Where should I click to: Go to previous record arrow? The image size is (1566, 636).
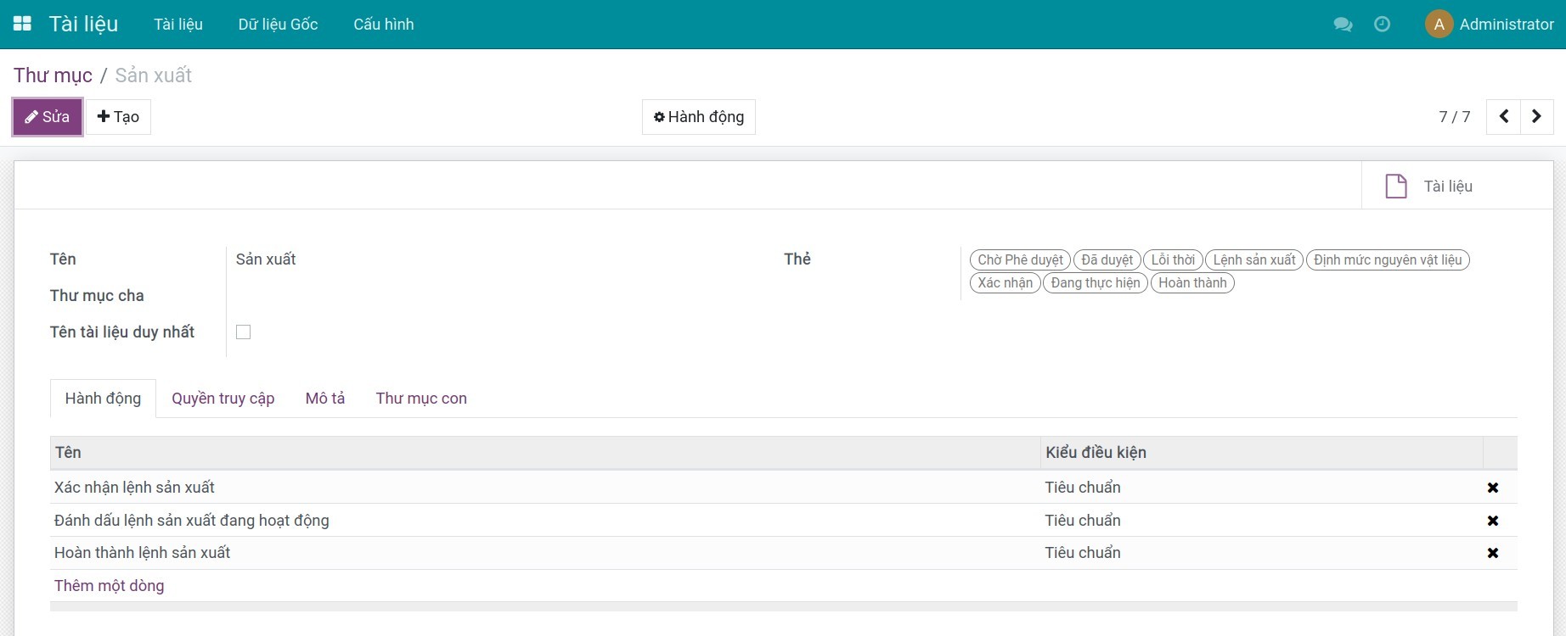point(1503,117)
